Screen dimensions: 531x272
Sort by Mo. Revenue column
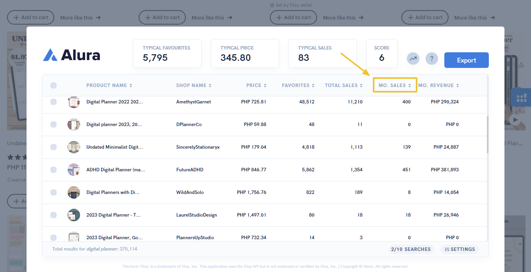coord(439,85)
